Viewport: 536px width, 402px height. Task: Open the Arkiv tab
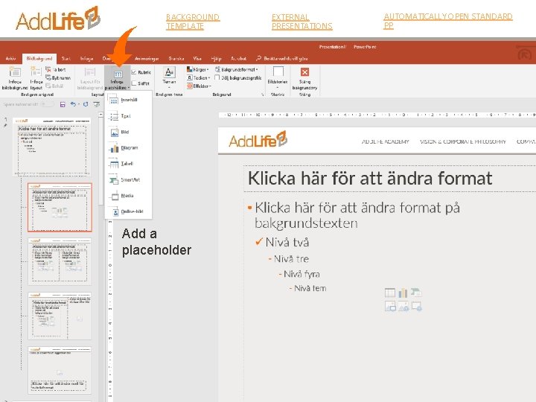click(10, 59)
